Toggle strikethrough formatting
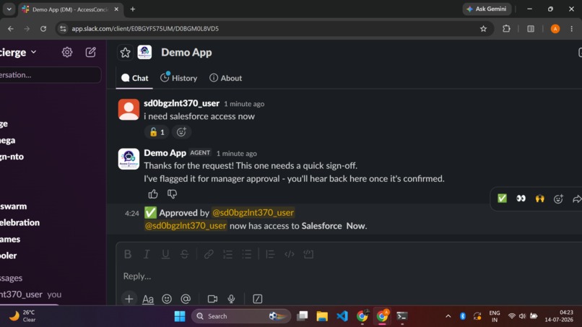Screen dimensions: 582x327 pyautogui.click(x=184, y=254)
